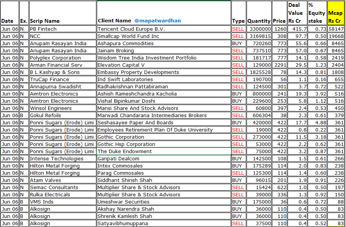
Task: Click TruCap Finance scrip cell
Action: [x=63, y=79]
